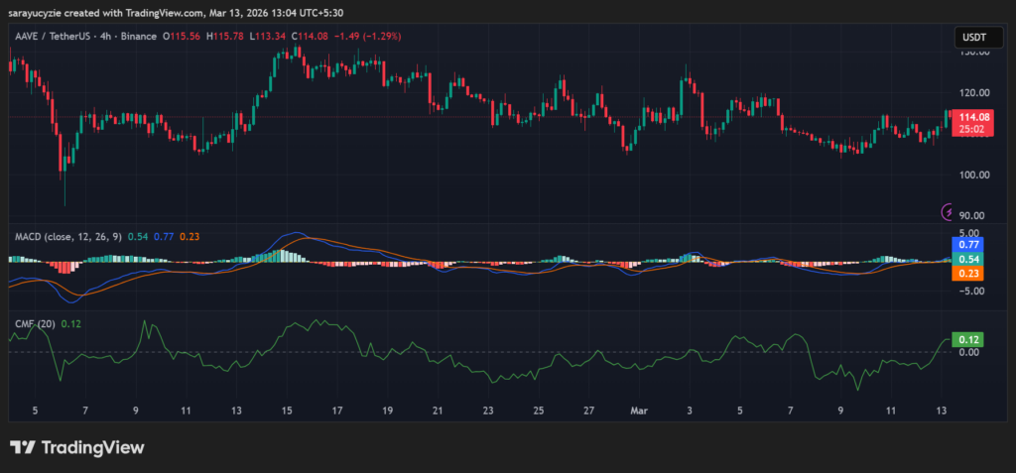
Task: Click the teal 0.54 histogram axis label
Action: 968,258
